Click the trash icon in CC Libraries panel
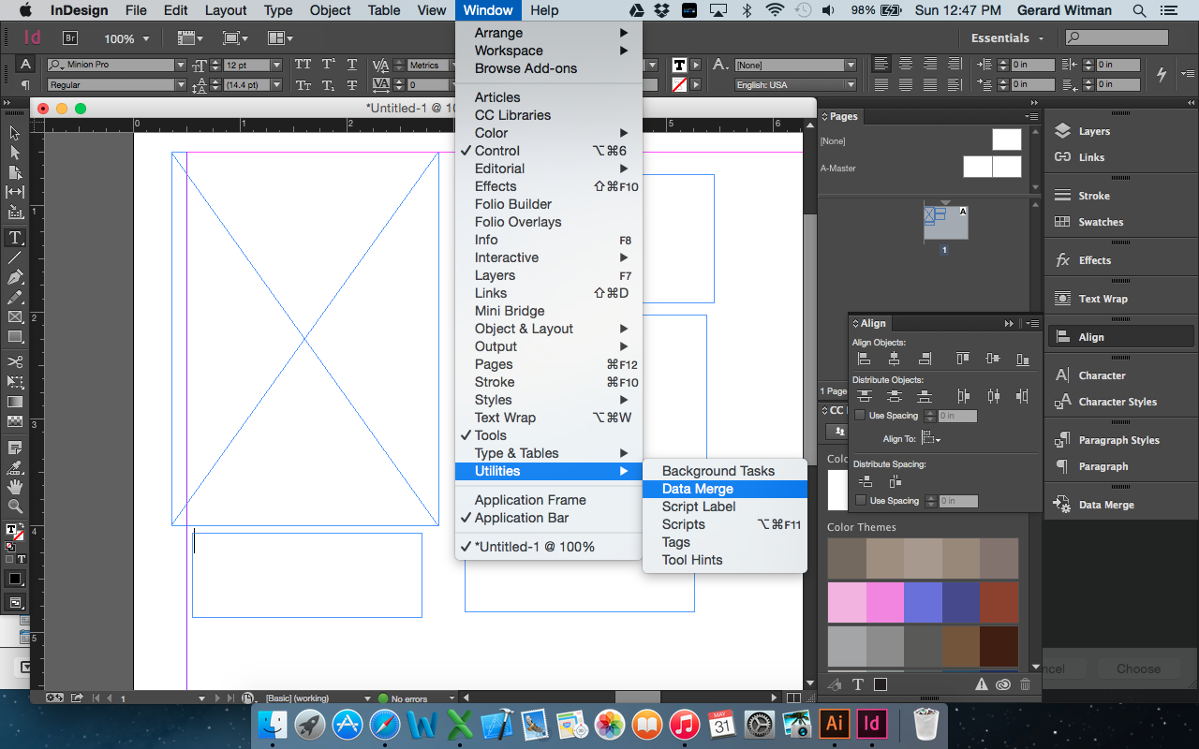Screen dimensions: 1199x749 (1025, 684)
